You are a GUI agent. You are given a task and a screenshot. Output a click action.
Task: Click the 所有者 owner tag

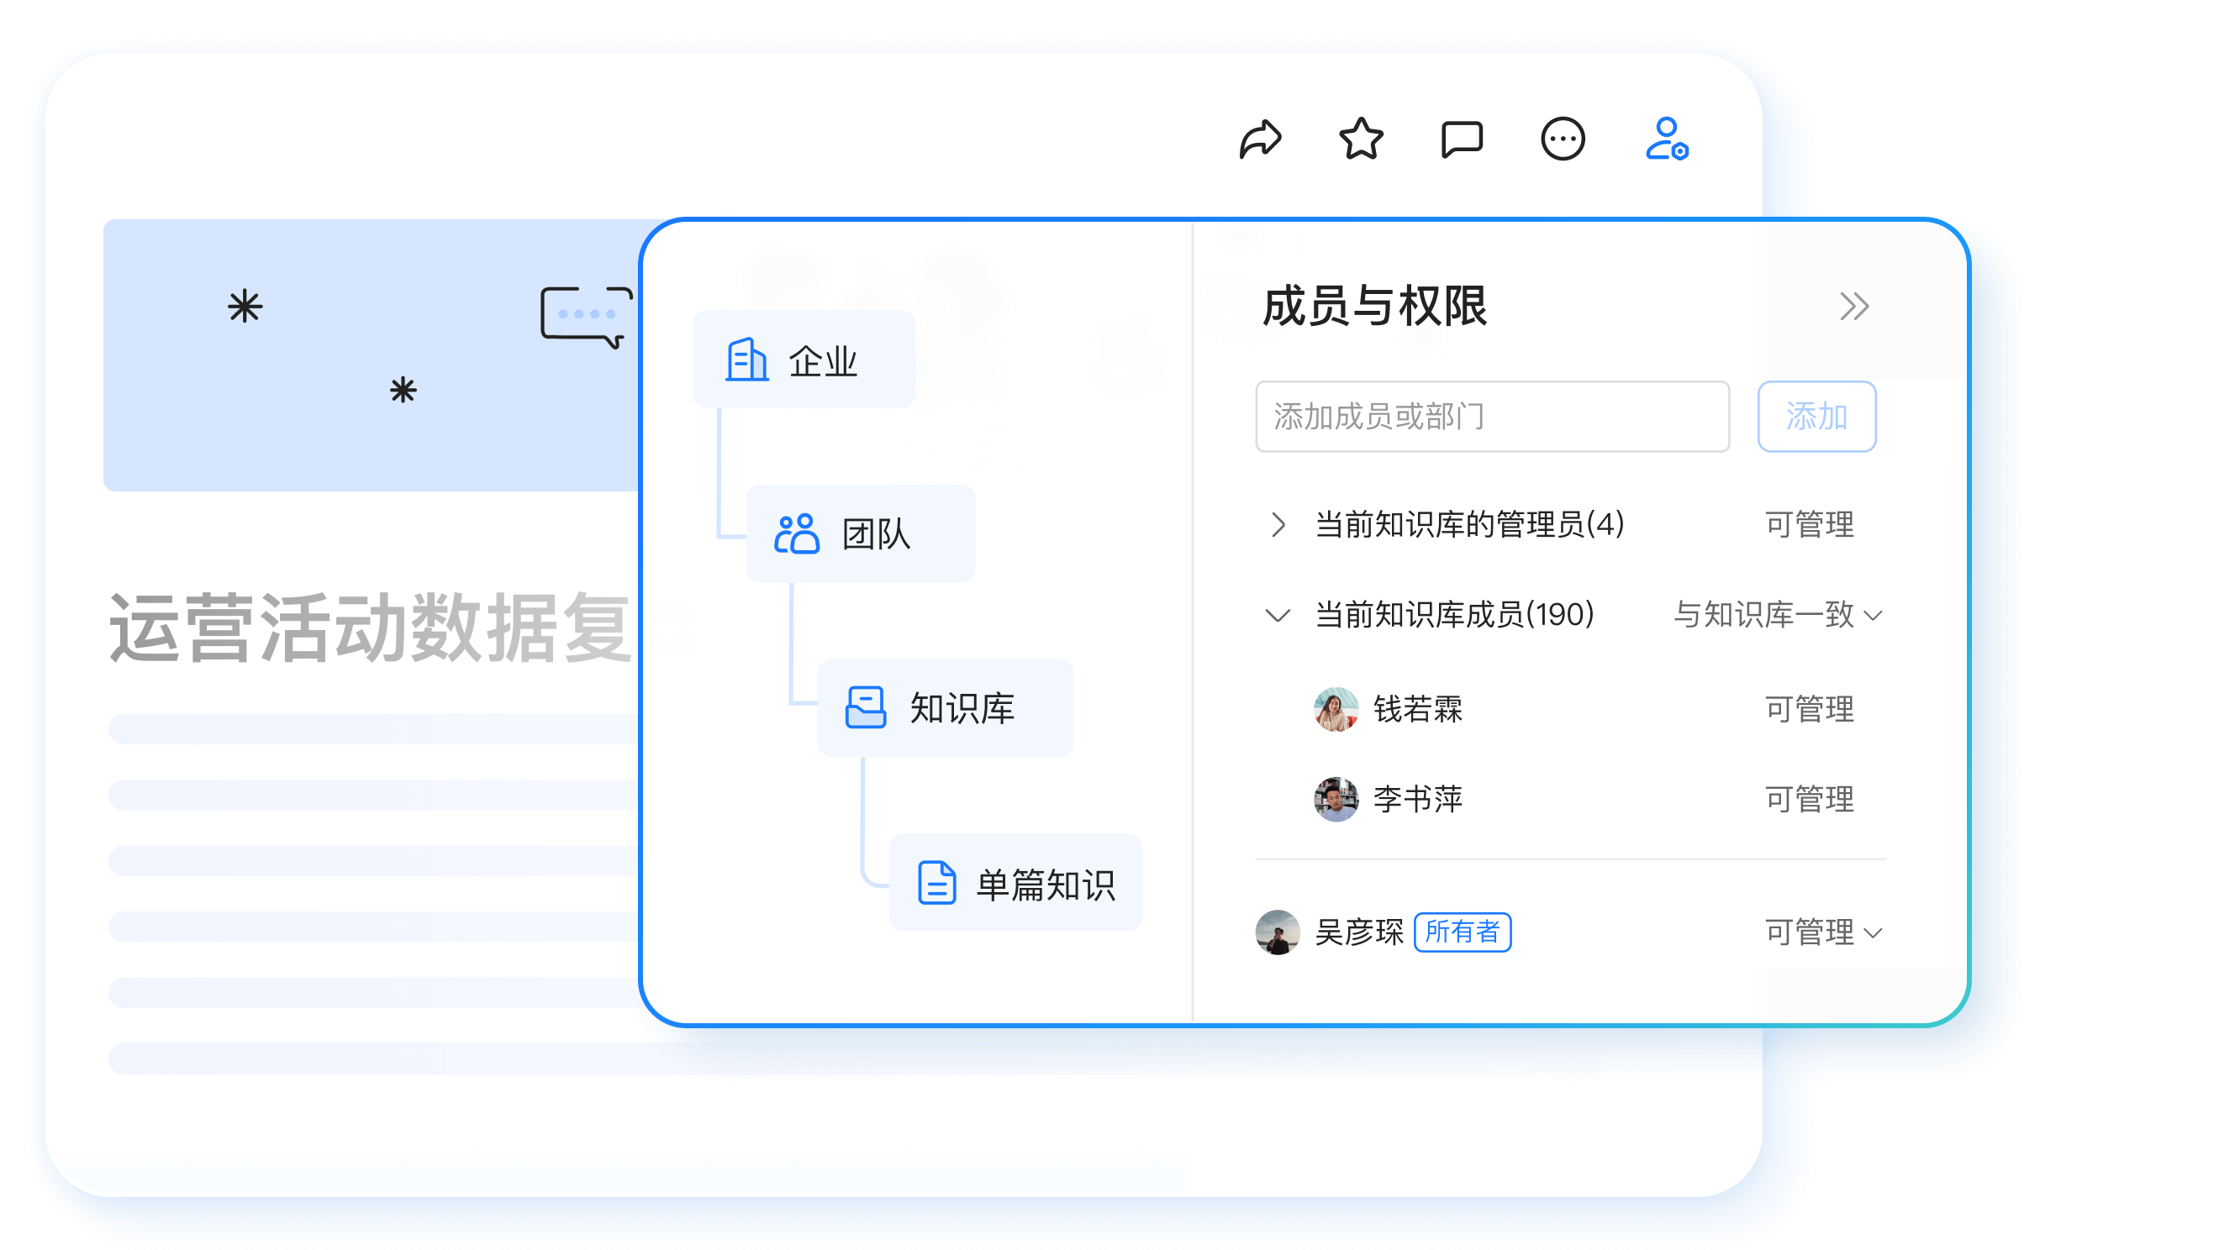pos(1462,932)
